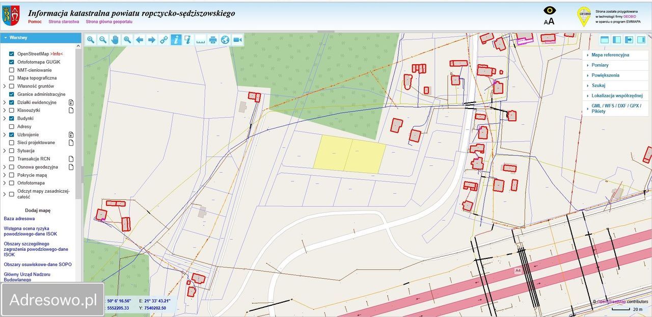This screenshot has height=317, width=652.
Task: Toggle left panel layout icon
Action: click(617, 40)
